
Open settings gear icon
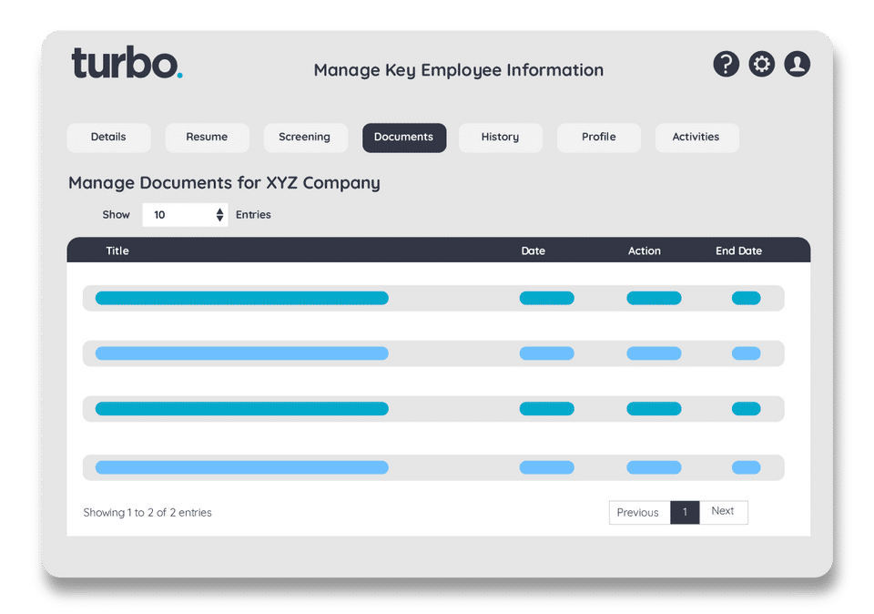761,64
